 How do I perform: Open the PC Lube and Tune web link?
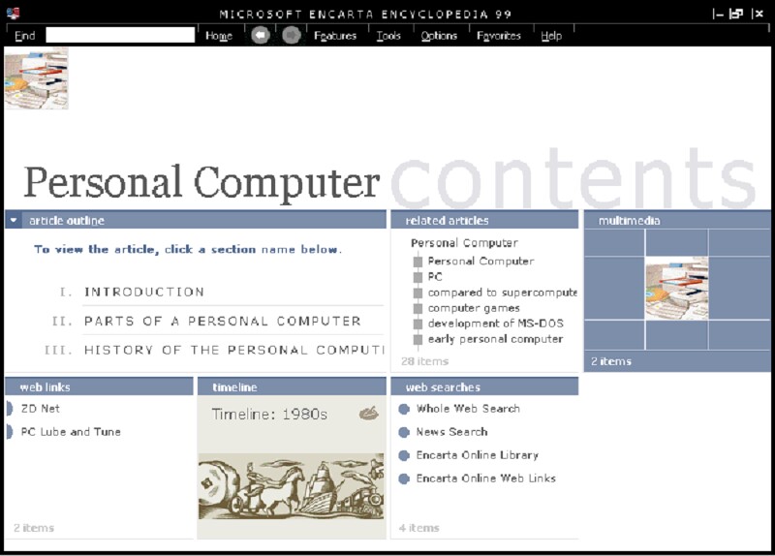tap(71, 432)
